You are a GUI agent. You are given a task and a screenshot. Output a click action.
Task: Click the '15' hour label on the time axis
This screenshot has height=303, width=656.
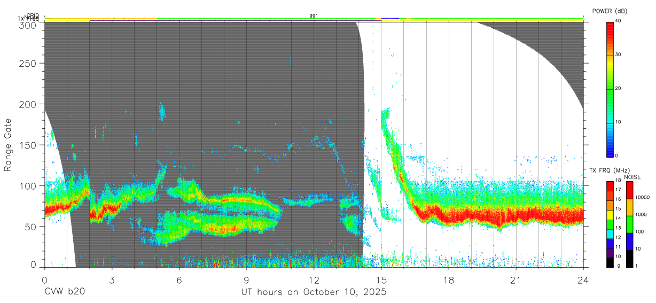pos(381,279)
